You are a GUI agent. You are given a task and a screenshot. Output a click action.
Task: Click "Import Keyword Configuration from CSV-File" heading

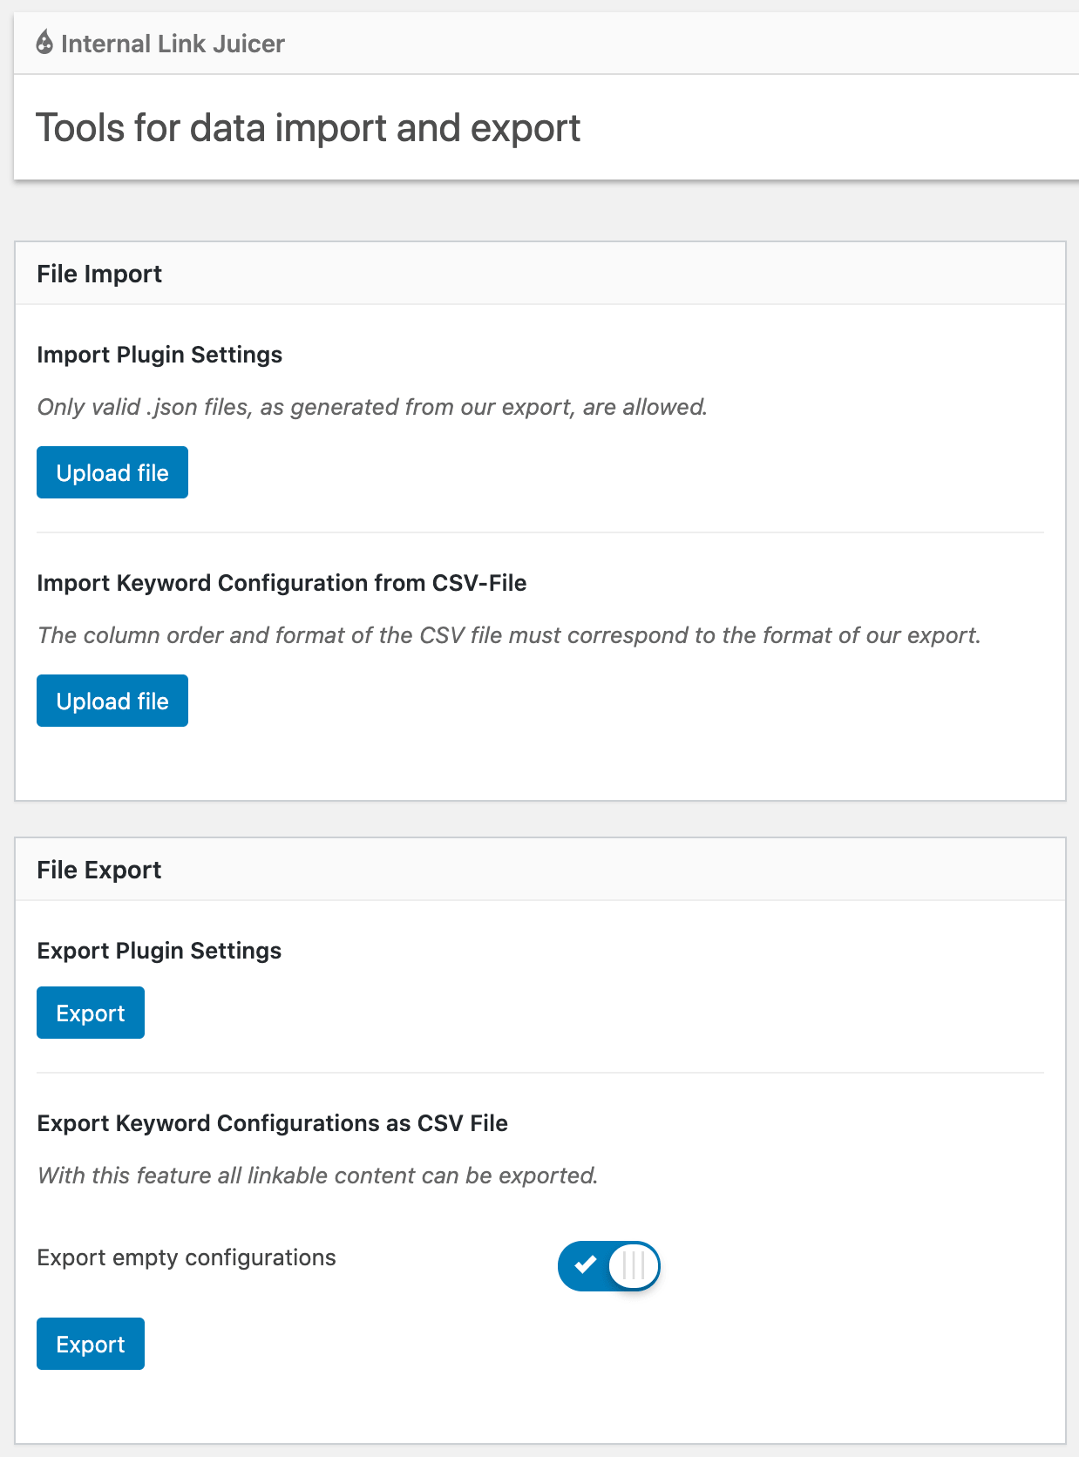282,583
